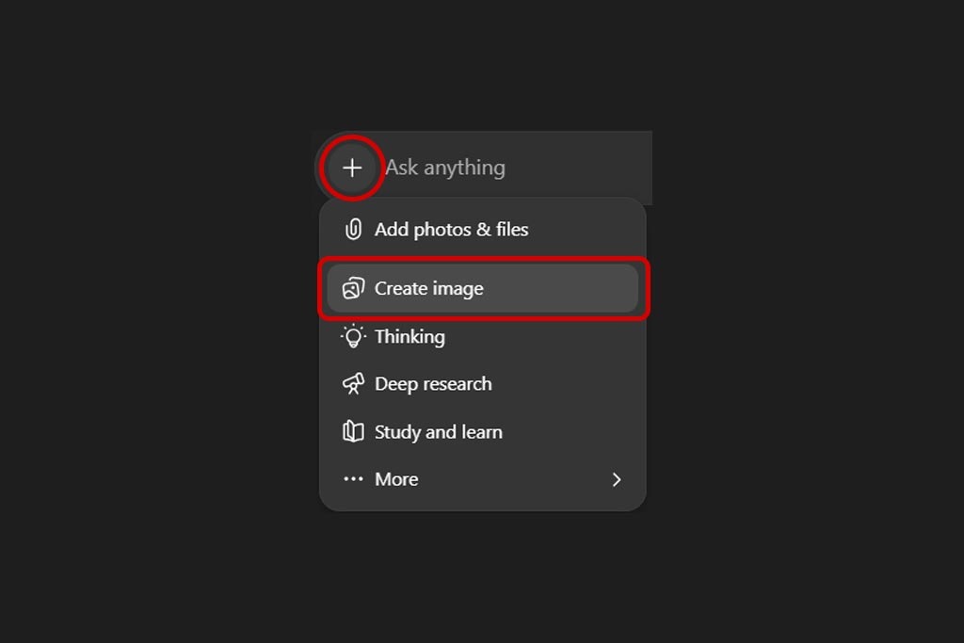The width and height of the screenshot is (964, 643).
Task: Click the three-dots icon beside More
Action: click(x=353, y=479)
